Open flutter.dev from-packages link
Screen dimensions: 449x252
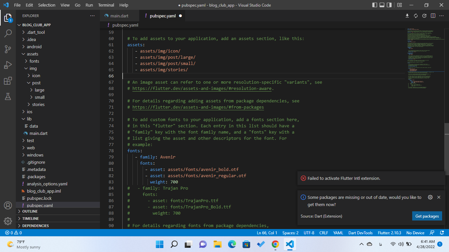(198, 107)
